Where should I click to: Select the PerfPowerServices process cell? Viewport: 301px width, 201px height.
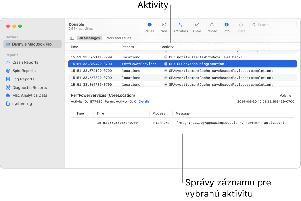tap(139, 64)
